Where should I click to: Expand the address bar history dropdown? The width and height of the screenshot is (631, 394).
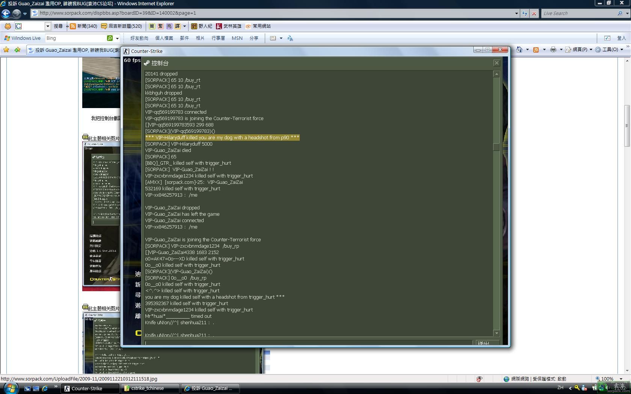(516, 14)
